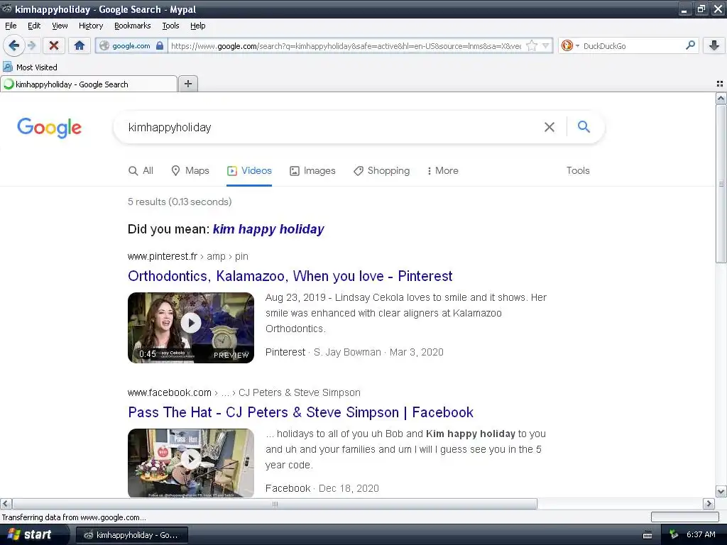Click the Most Visited bookmarks icon
The height and width of the screenshot is (545, 727).
point(8,67)
